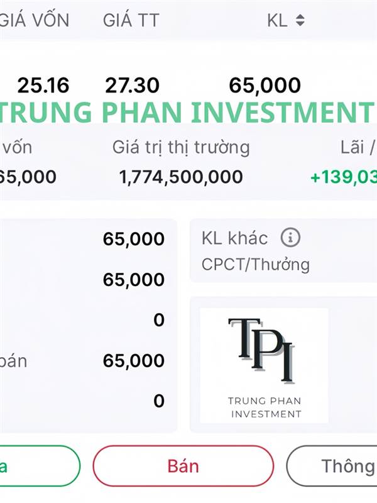This screenshot has width=377, height=503.
Task: Select the 65,000 volume in the holding row
Action: pyautogui.click(x=265, y=85)
